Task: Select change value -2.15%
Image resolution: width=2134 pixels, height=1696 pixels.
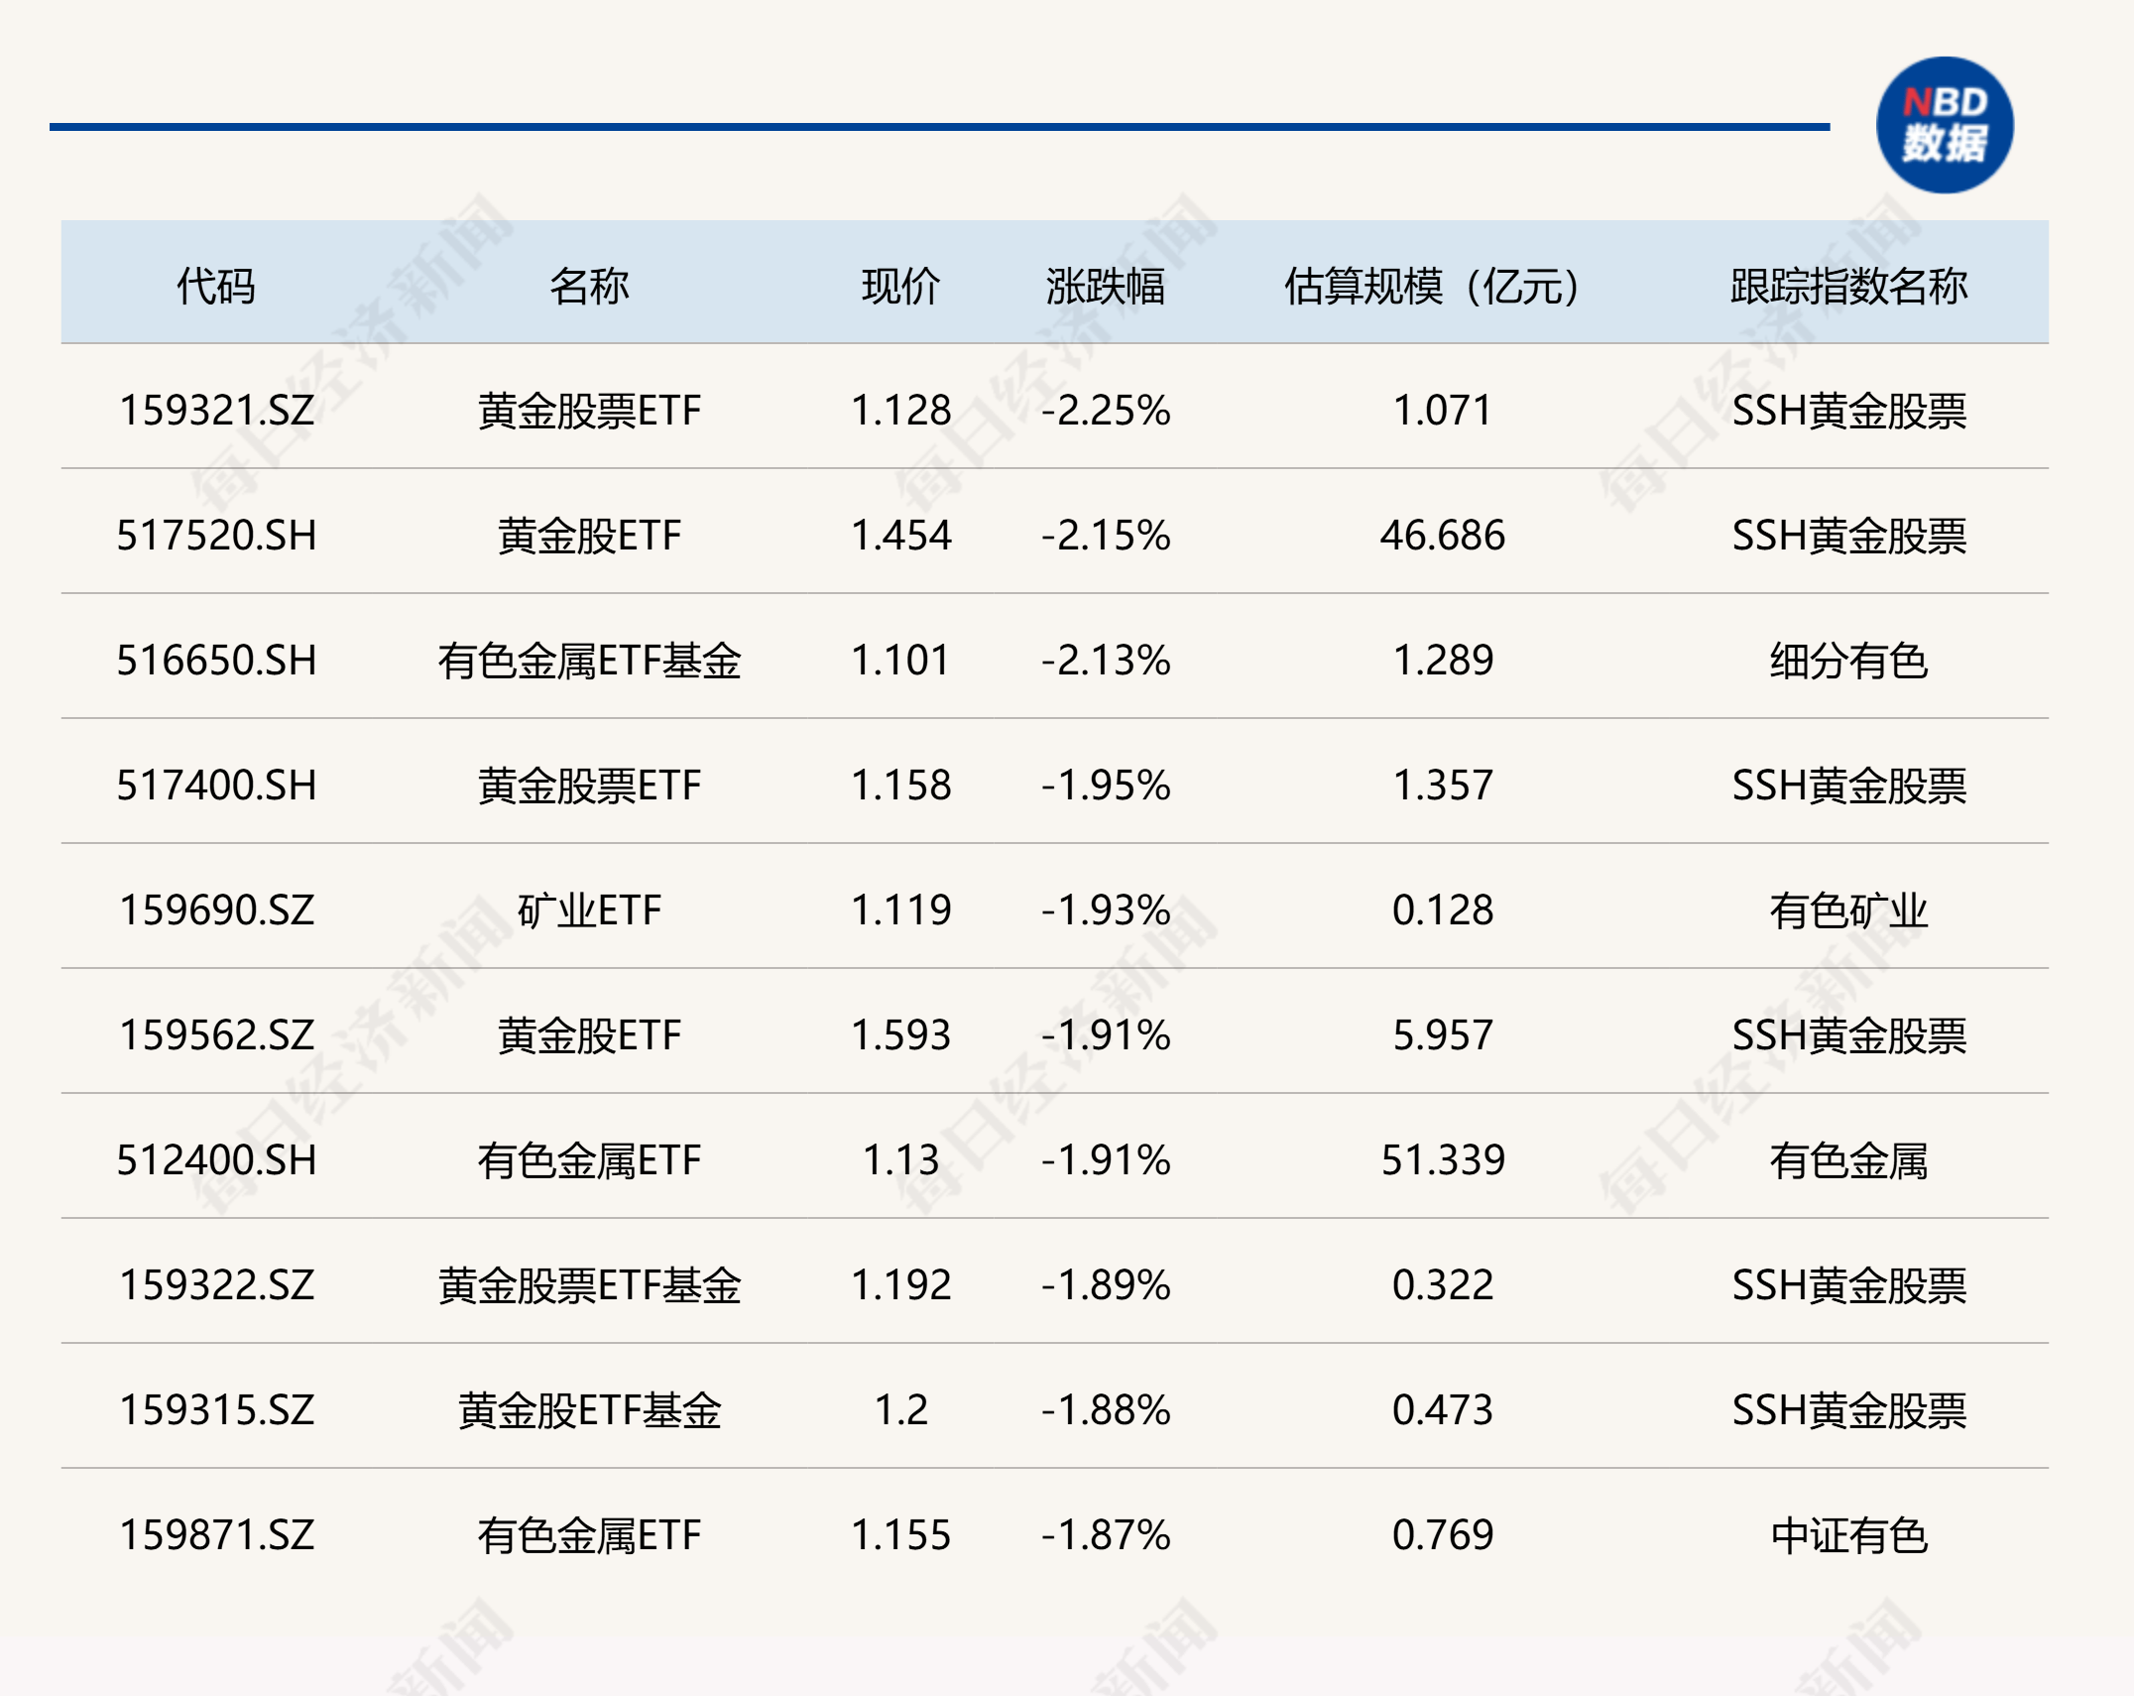Action: 1106,536
